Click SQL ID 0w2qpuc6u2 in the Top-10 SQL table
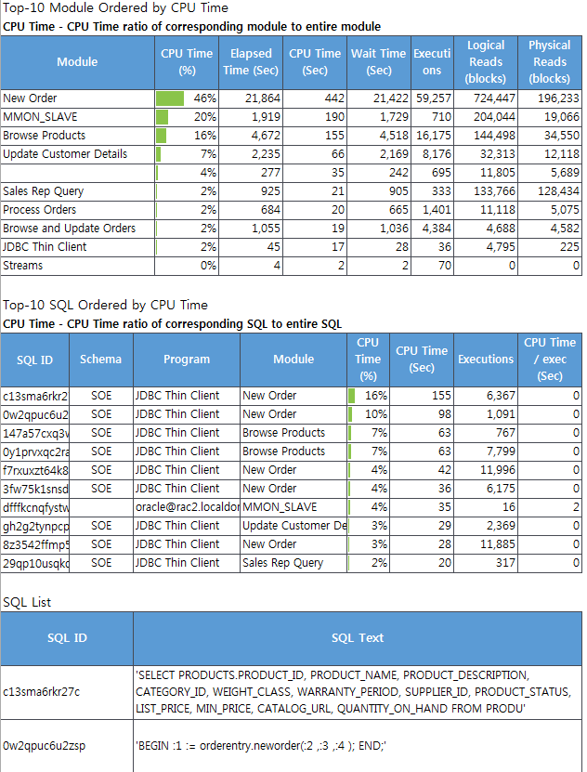The height and width of the screenshot is (772, 587). (x=35, y=414)
